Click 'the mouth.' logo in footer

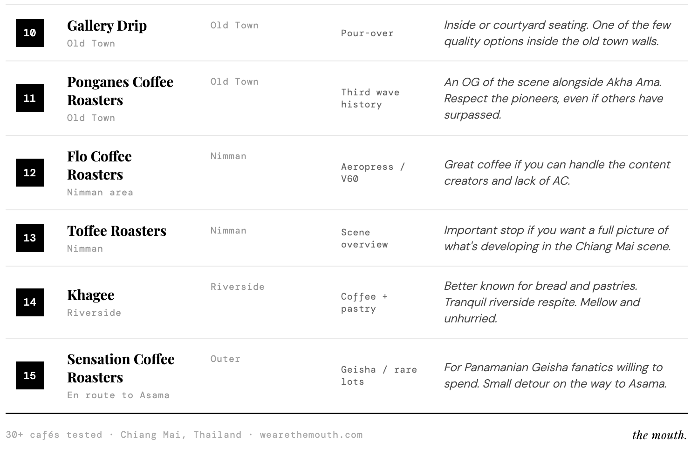pyautogui.click(x=659, y=435)
